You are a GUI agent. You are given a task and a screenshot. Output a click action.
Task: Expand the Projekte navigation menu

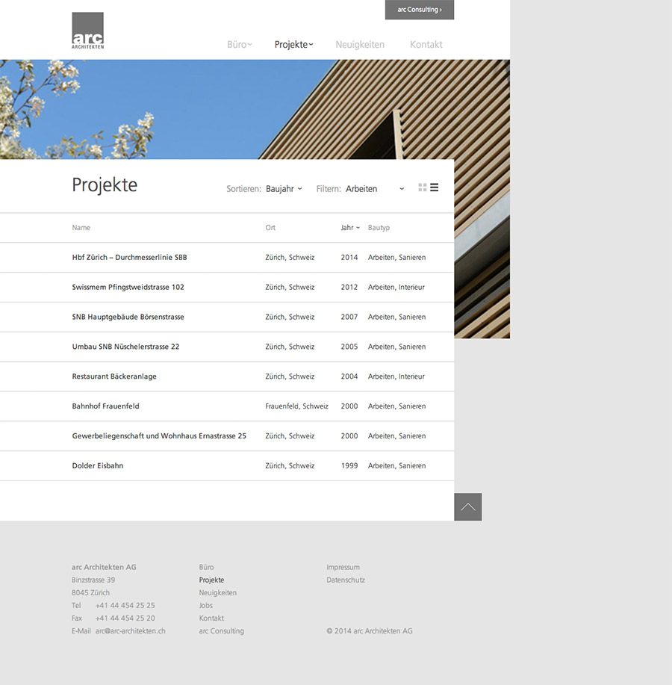tap(293, 45)
